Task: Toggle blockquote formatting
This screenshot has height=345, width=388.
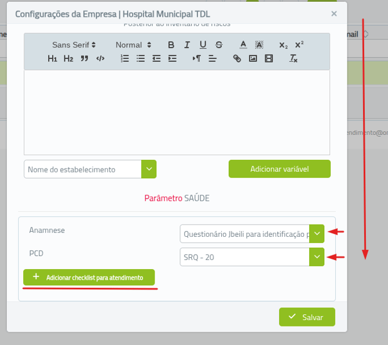Action: [85, 58]
